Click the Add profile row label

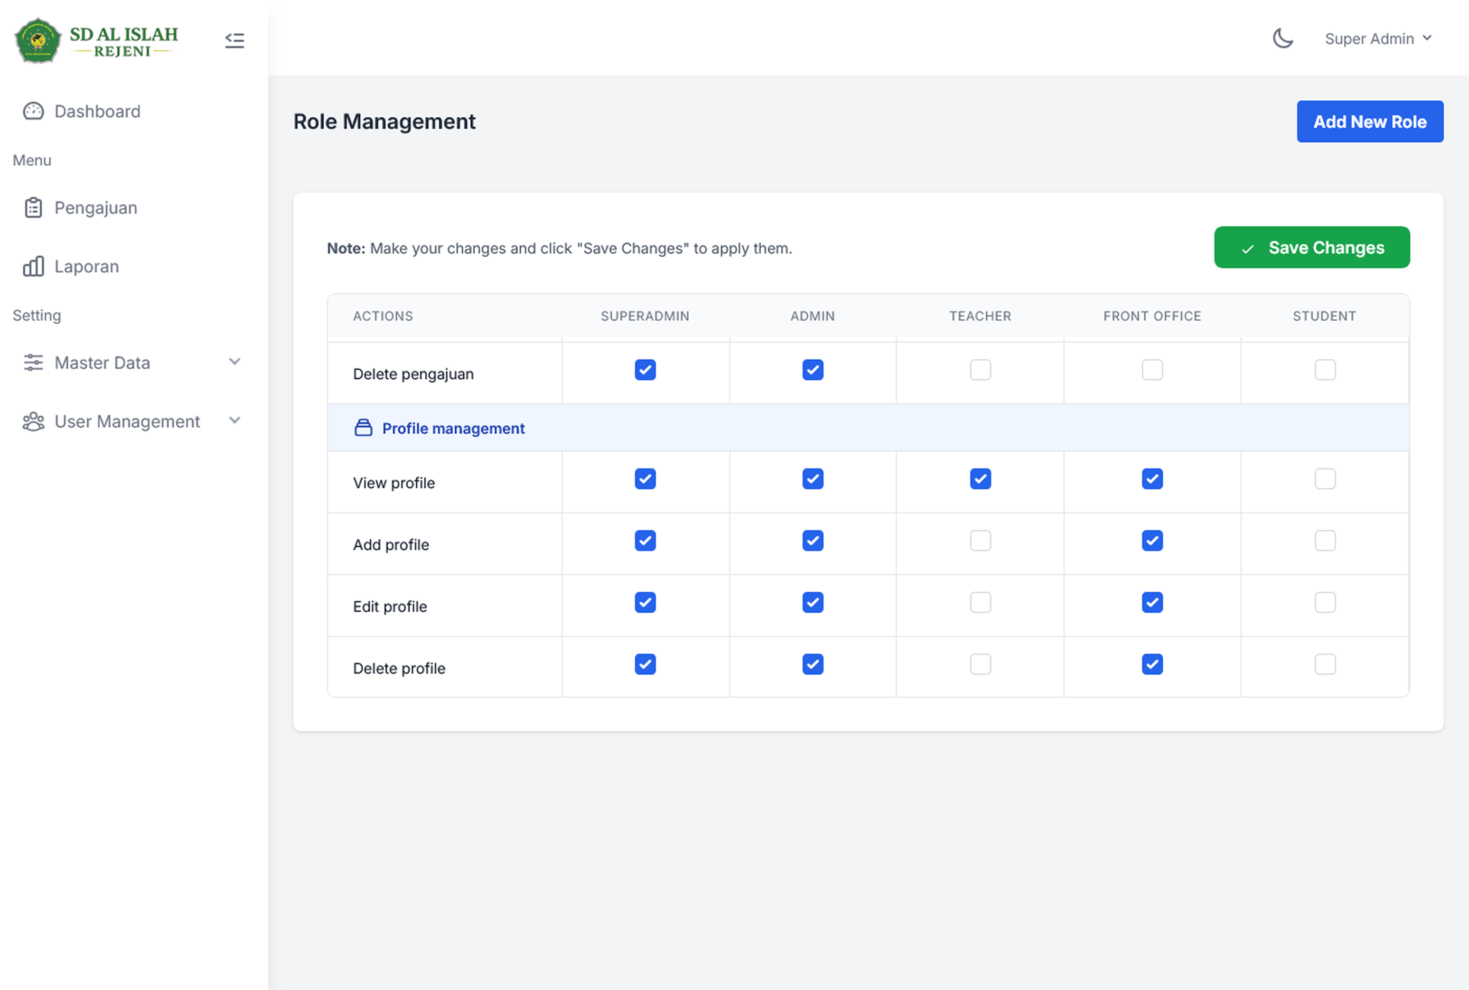coord(391,544)
